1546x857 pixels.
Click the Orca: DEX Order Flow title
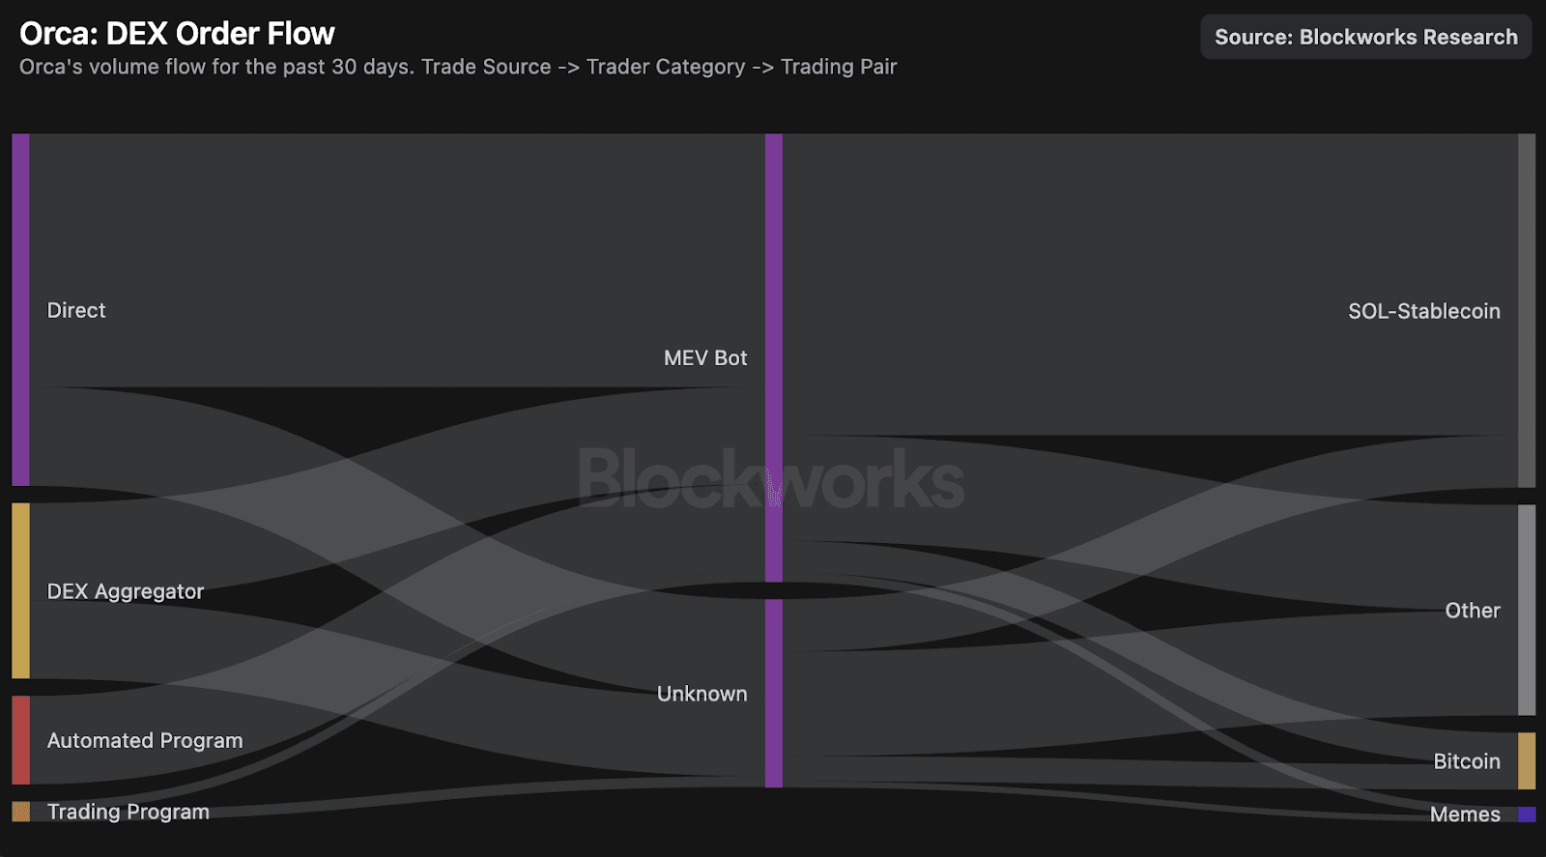[177, 34]
